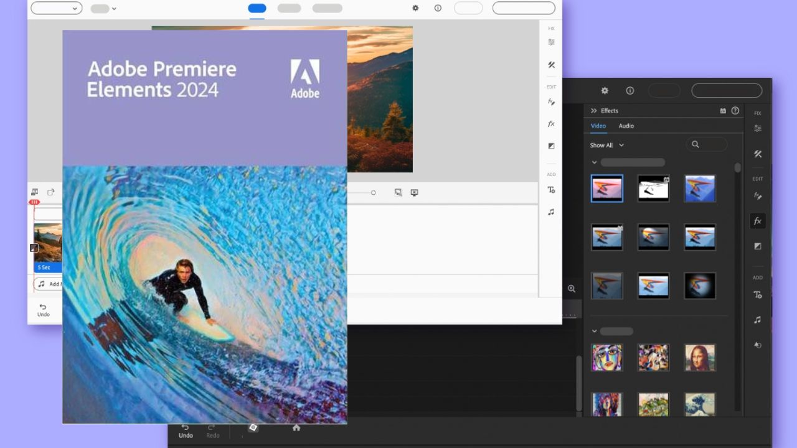Click the timeline zoom slider handle in light window
This screenshot has height=448, width=797.
point(373,193)
